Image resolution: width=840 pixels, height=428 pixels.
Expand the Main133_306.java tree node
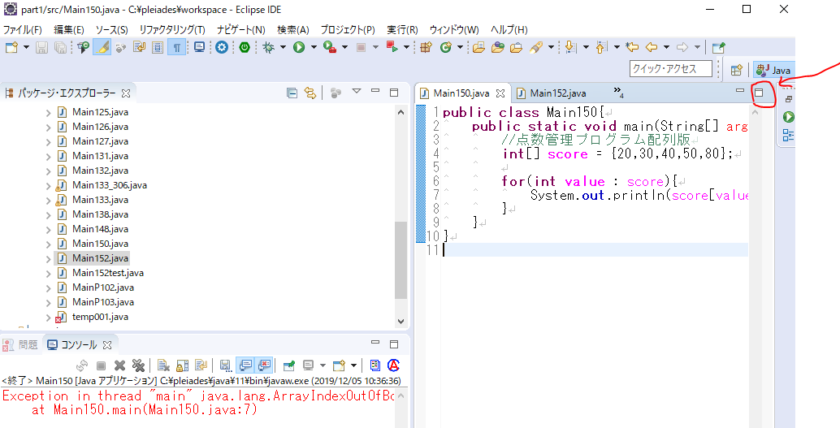tap(48, 185)
